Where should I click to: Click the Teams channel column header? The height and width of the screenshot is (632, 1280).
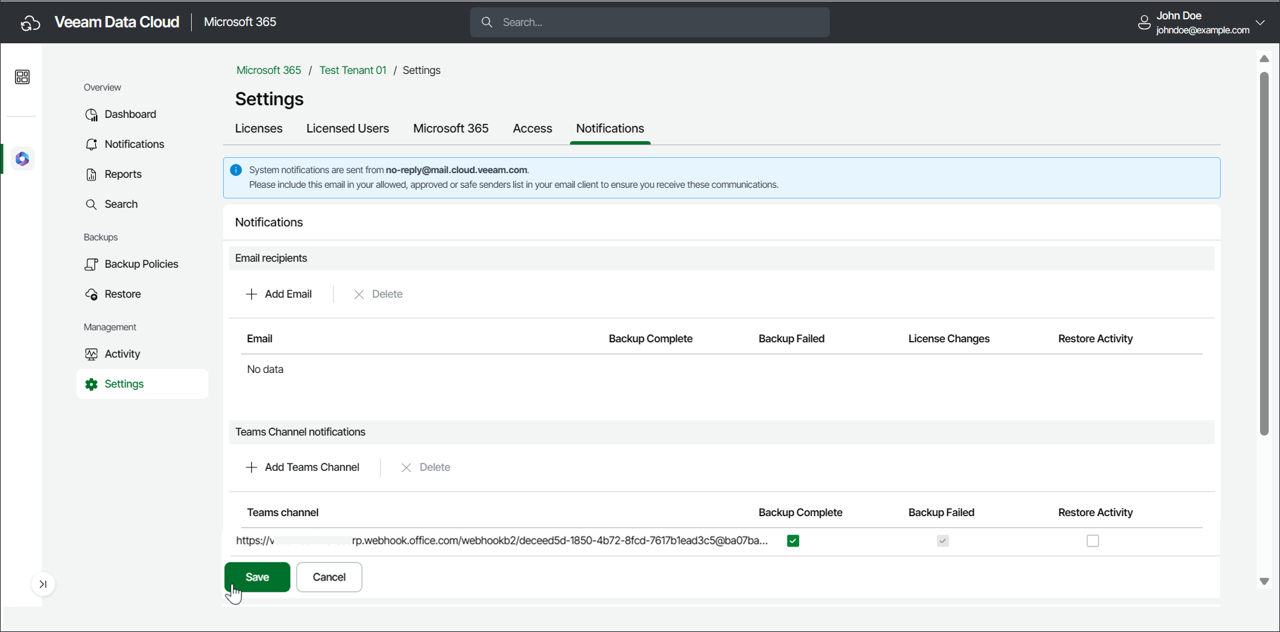click(x=282, y=513)
